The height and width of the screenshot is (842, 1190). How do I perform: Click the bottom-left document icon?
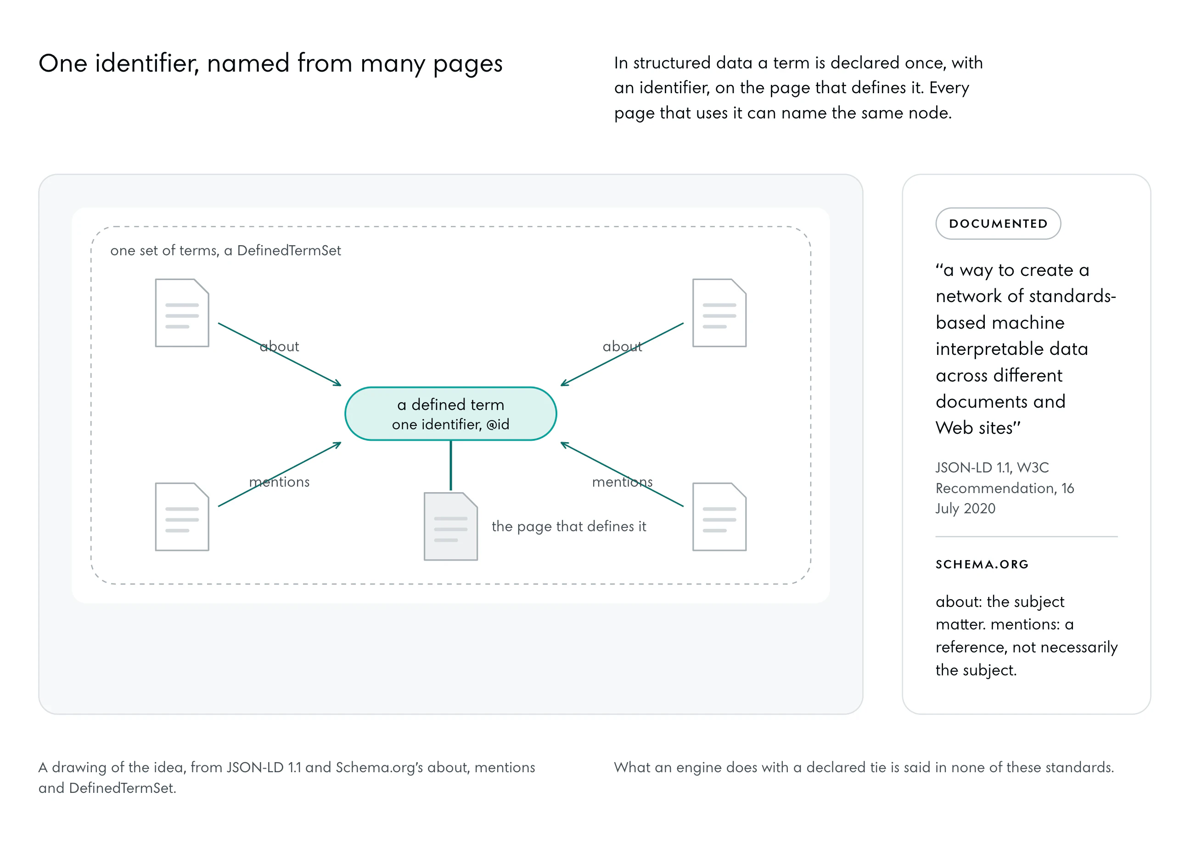182,516
